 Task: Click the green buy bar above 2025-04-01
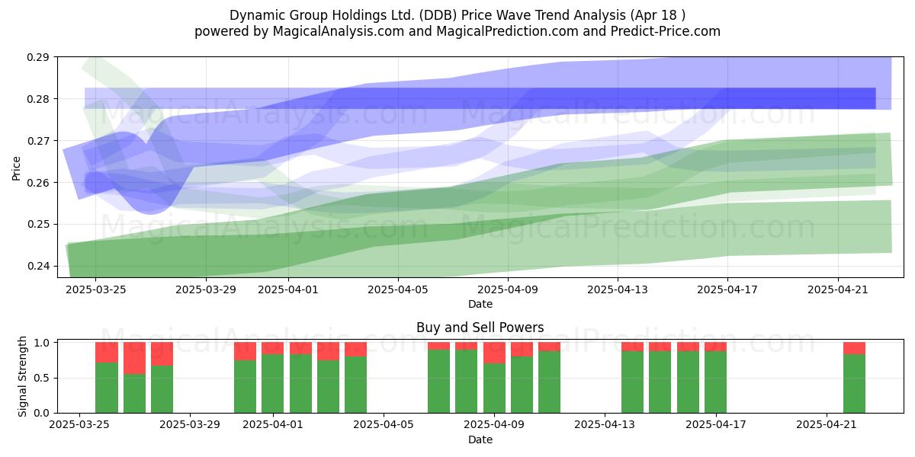pyautogui.click(x=273, y=383)
